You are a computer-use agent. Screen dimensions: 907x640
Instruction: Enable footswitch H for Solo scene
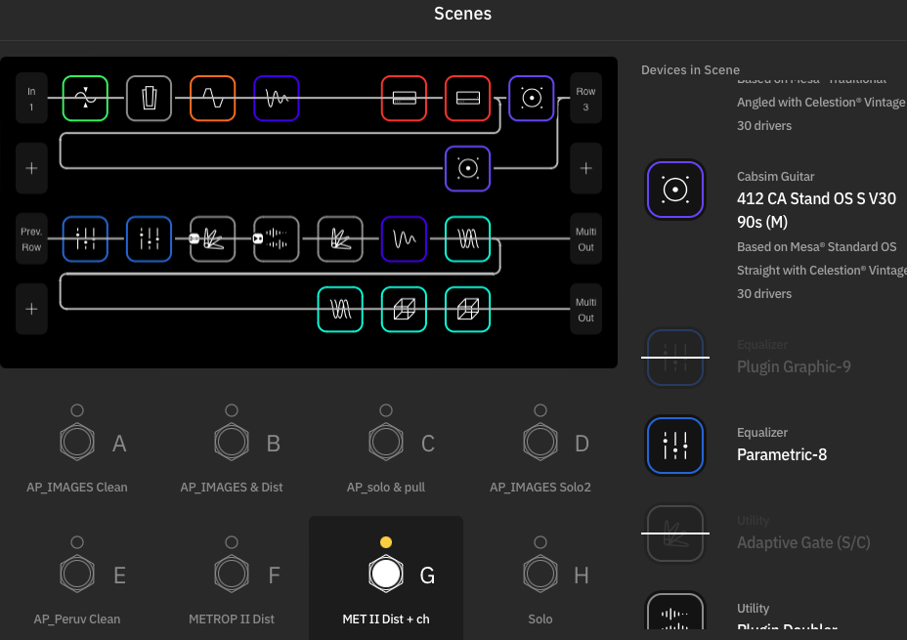click(540, 574)
